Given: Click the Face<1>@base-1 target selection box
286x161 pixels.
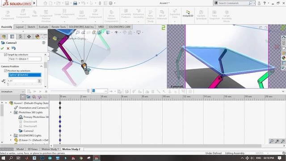Looking at the screenshot, I should [x=25, y=59].
